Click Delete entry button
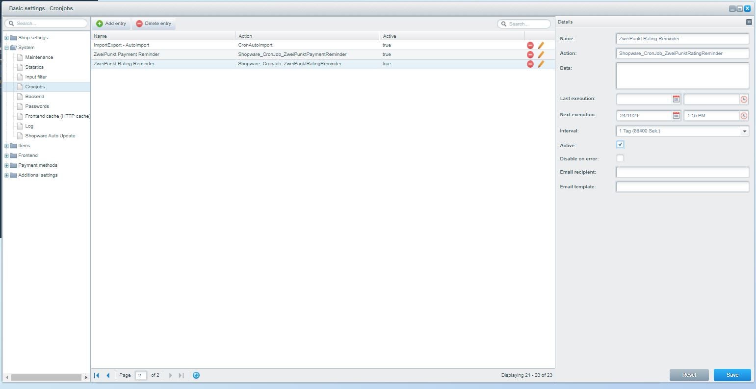The height and width of the screenshot is (389, 756). coord(154,24)
